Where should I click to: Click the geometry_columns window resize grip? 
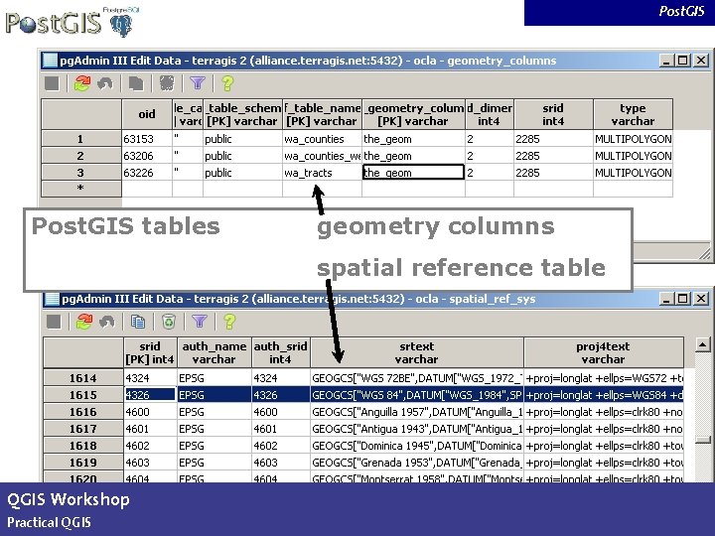(705, 253)
